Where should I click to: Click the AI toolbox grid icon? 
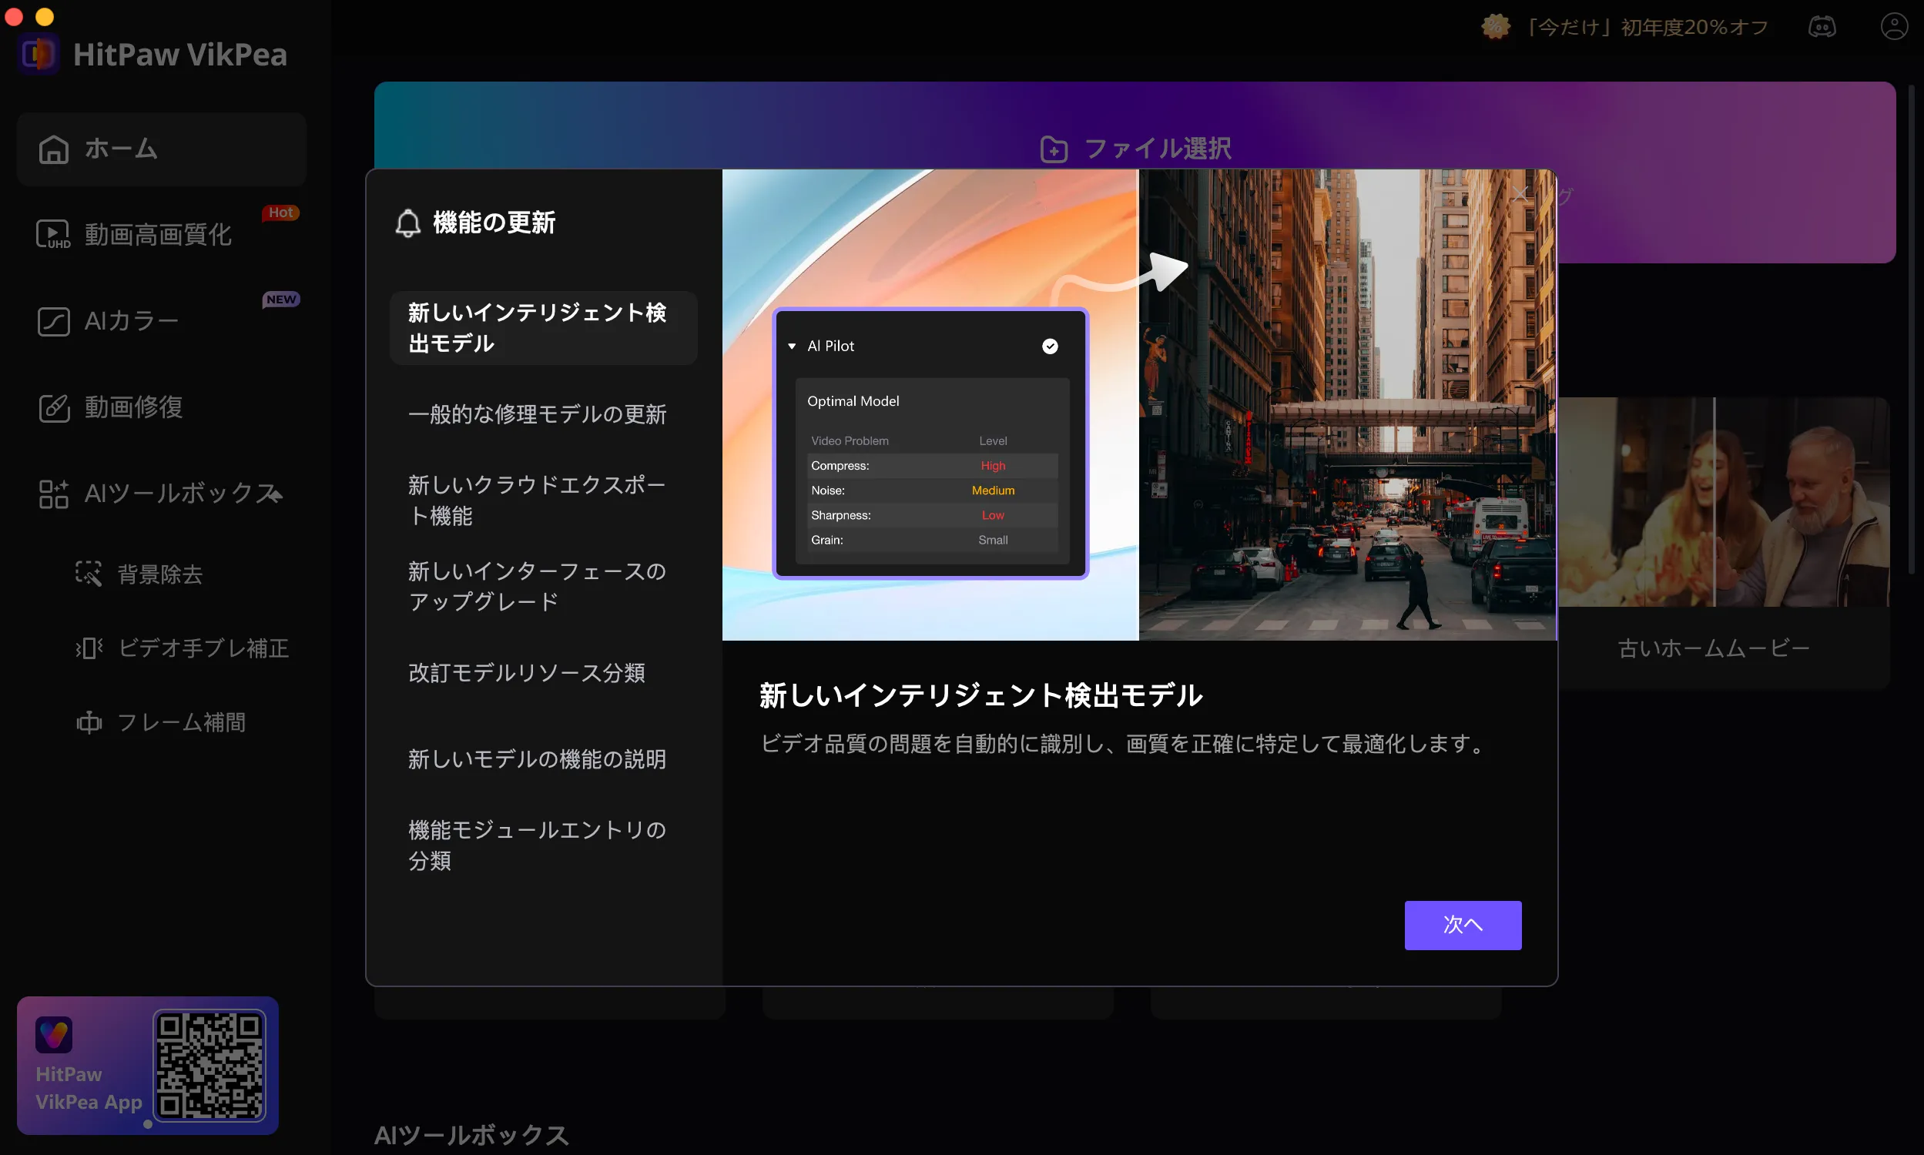(x=54, y=494)
